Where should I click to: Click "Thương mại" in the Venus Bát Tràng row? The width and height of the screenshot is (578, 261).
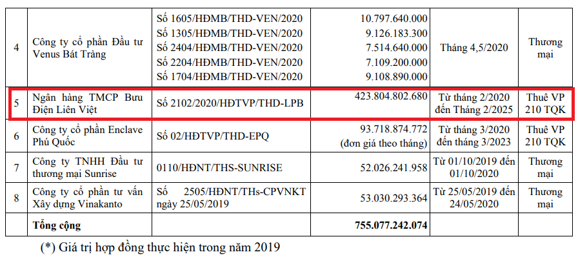(546, 48)
